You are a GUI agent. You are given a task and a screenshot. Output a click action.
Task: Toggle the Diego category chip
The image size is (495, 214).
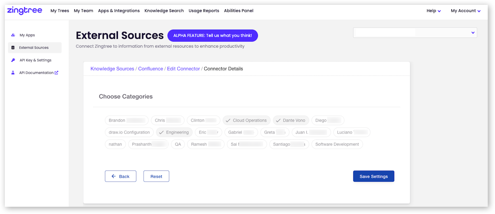[x=328, y=120]
